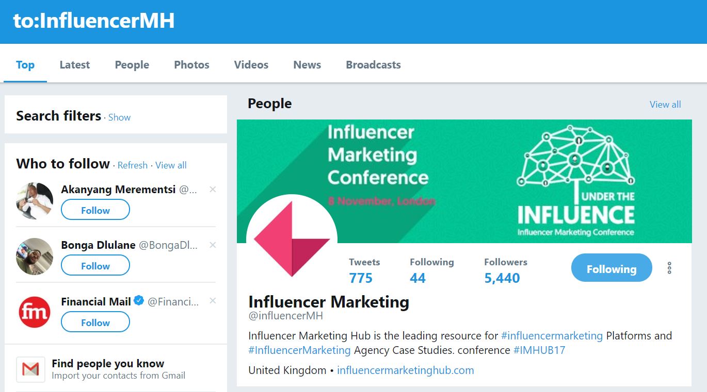This screenshot has height=392, width=707.
Task: Click Influencer Marketing pink profile logo
Action: click(292, 239)
